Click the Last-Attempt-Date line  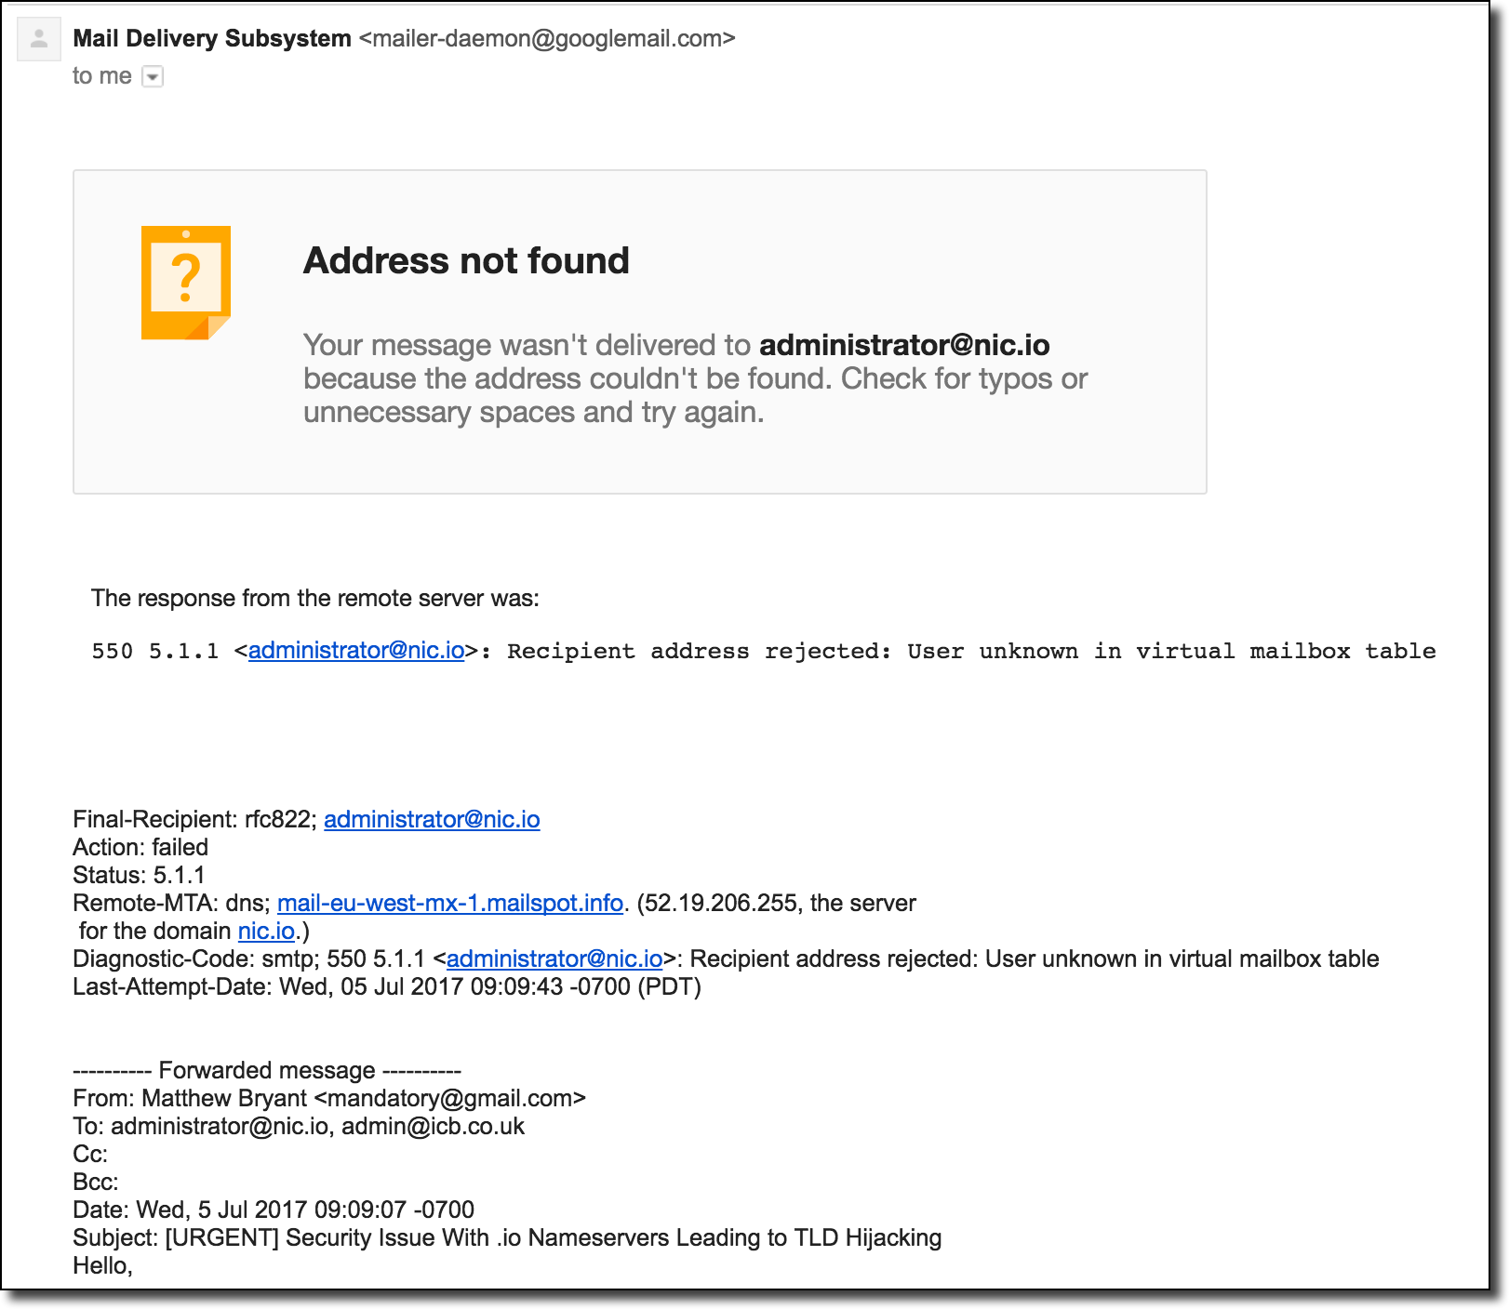(x=387, y=986)
